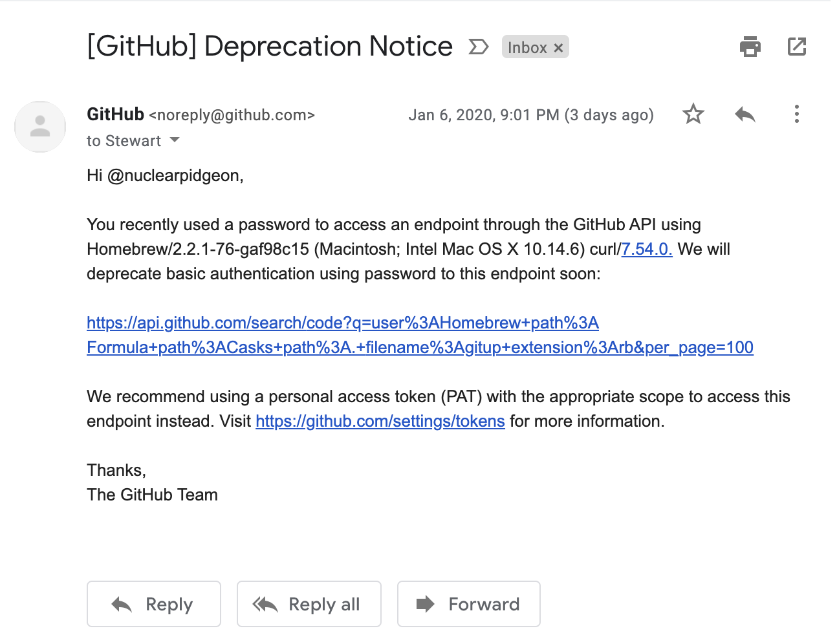Image resolution: width=837 pixels, height=644 pixels.
Task: Click the sender's profile avatar
Action: click(39, 127)
